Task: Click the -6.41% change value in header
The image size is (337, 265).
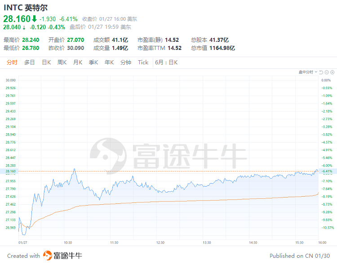Action: click(x=69, y=19)
